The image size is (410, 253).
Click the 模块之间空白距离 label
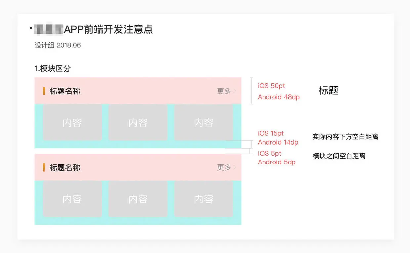[x=339, y=156]
